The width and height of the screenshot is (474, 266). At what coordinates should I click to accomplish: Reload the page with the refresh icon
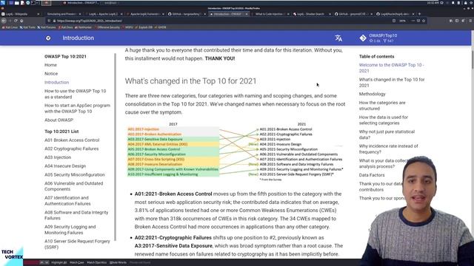(x=16, y=21)
